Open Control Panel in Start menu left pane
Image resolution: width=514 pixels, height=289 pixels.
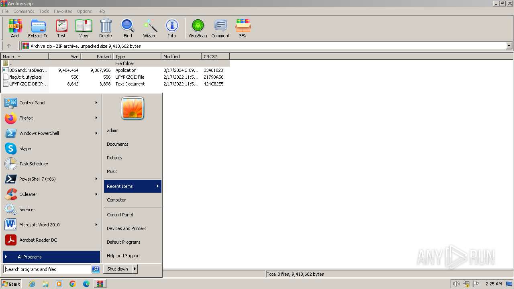(x=51, y=103)
